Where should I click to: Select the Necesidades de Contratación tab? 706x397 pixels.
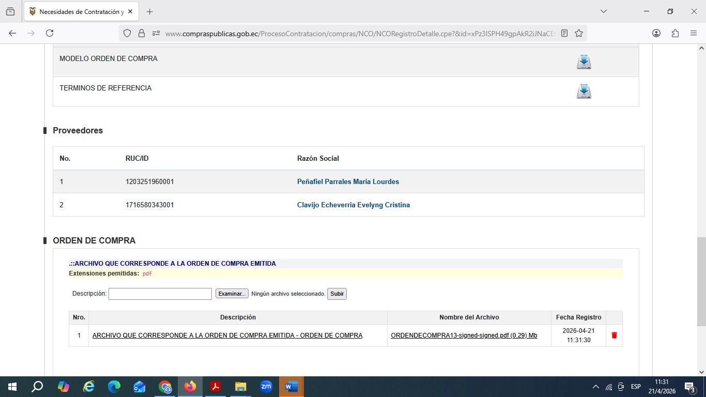pos(78,11)
